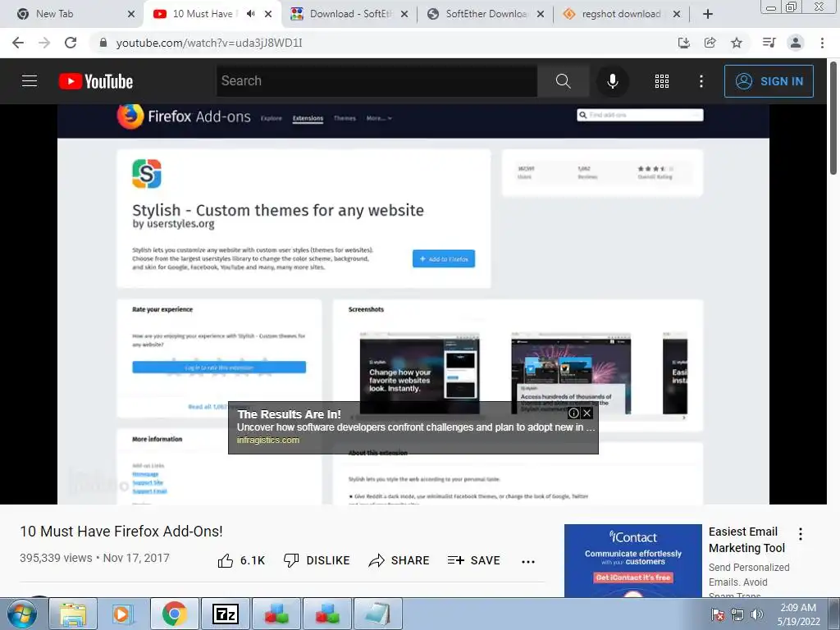
Task: Close the New Tab tab
Action: point(131,14)
